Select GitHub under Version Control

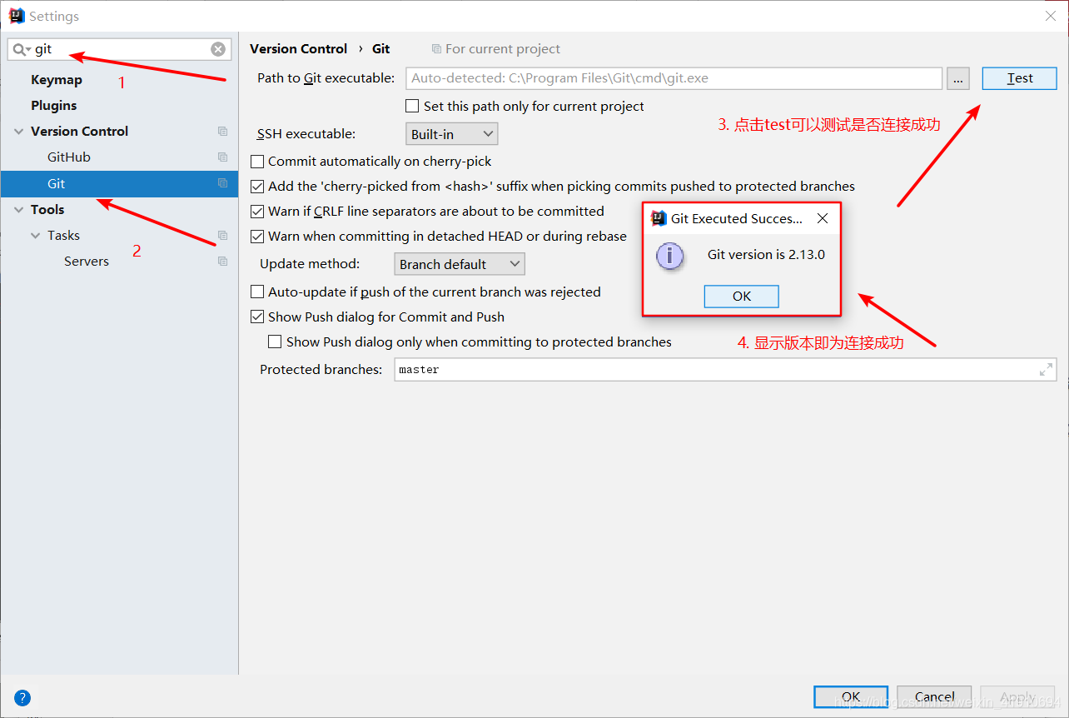point(69,157)
